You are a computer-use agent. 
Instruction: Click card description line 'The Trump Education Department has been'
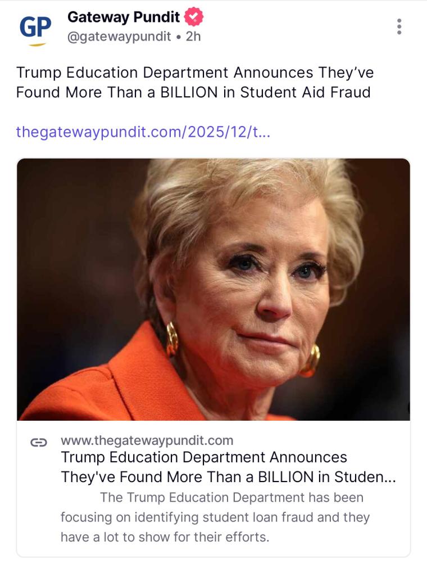point(231,498)
